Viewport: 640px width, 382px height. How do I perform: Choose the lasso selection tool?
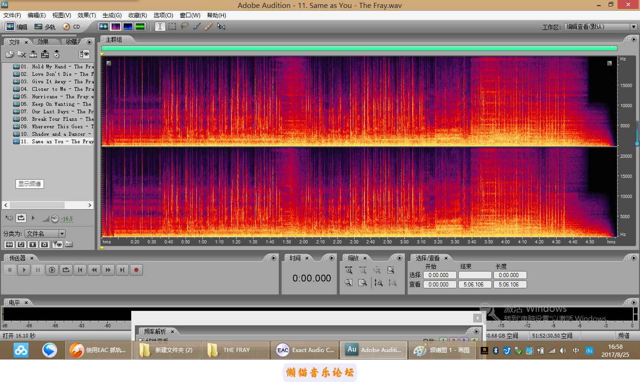coord(185,27)
